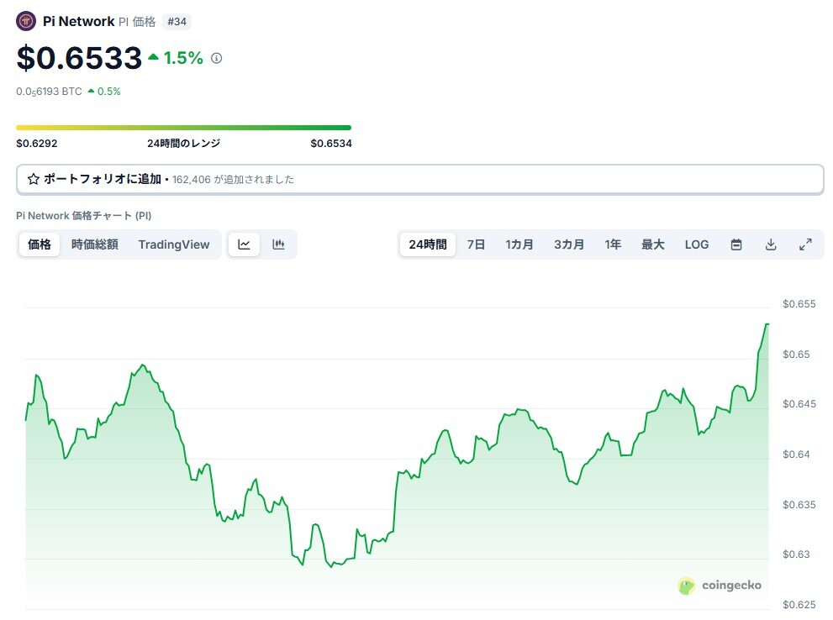The height and width of the screenshot is (620, 833).
Task: Choose the 1年 time range
Action: [x=613, y=244]
